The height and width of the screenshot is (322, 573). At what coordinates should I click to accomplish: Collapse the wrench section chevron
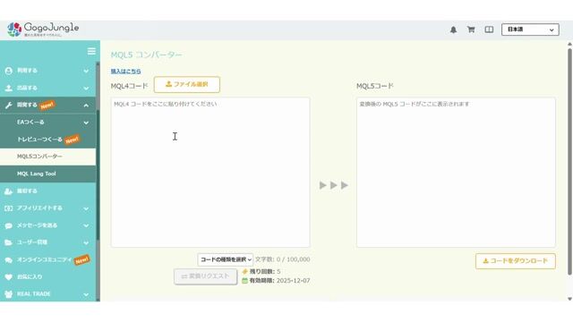(86, 106)
